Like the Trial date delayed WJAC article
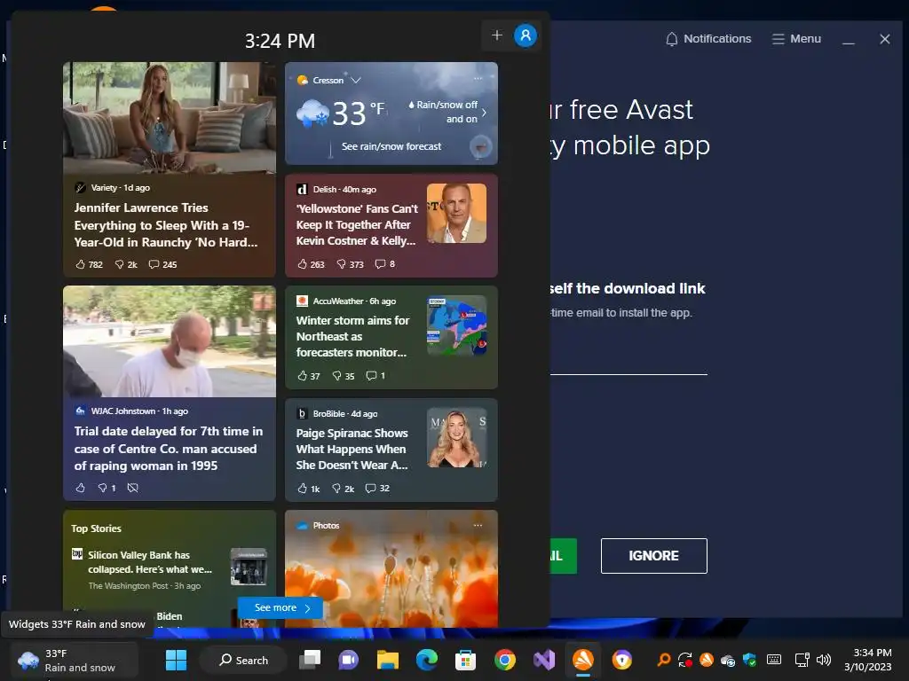The width and height of the screenshot is (909, 681). (81, 488)
